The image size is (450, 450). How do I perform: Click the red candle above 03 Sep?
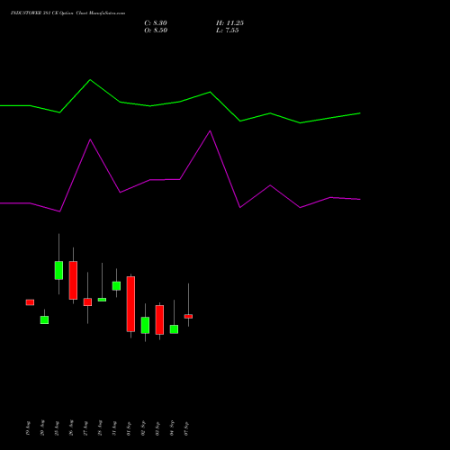(x=159, y=319)
